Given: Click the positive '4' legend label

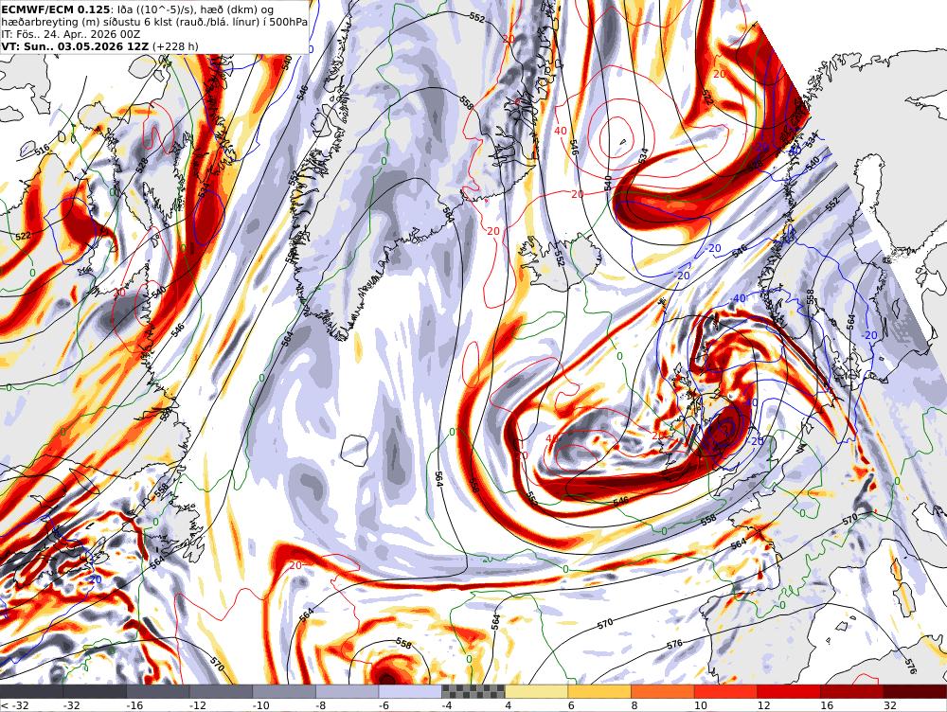Looking at the screenshot, I should point(508,705).
